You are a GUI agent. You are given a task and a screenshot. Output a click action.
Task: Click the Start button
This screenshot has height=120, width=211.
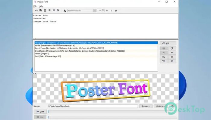pyautogui.click(x=40, y=112)
